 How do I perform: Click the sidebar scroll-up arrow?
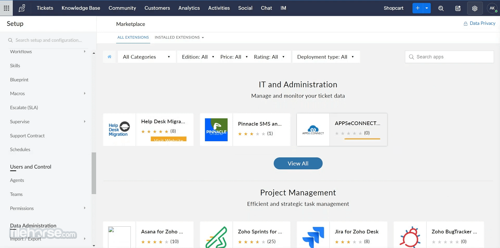94,53
